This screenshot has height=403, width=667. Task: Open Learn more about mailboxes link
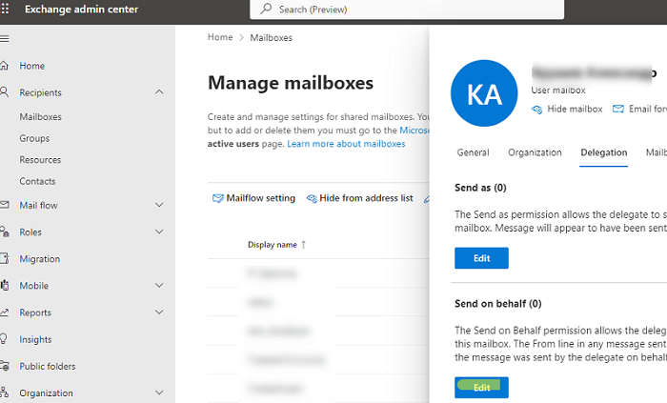346,144
